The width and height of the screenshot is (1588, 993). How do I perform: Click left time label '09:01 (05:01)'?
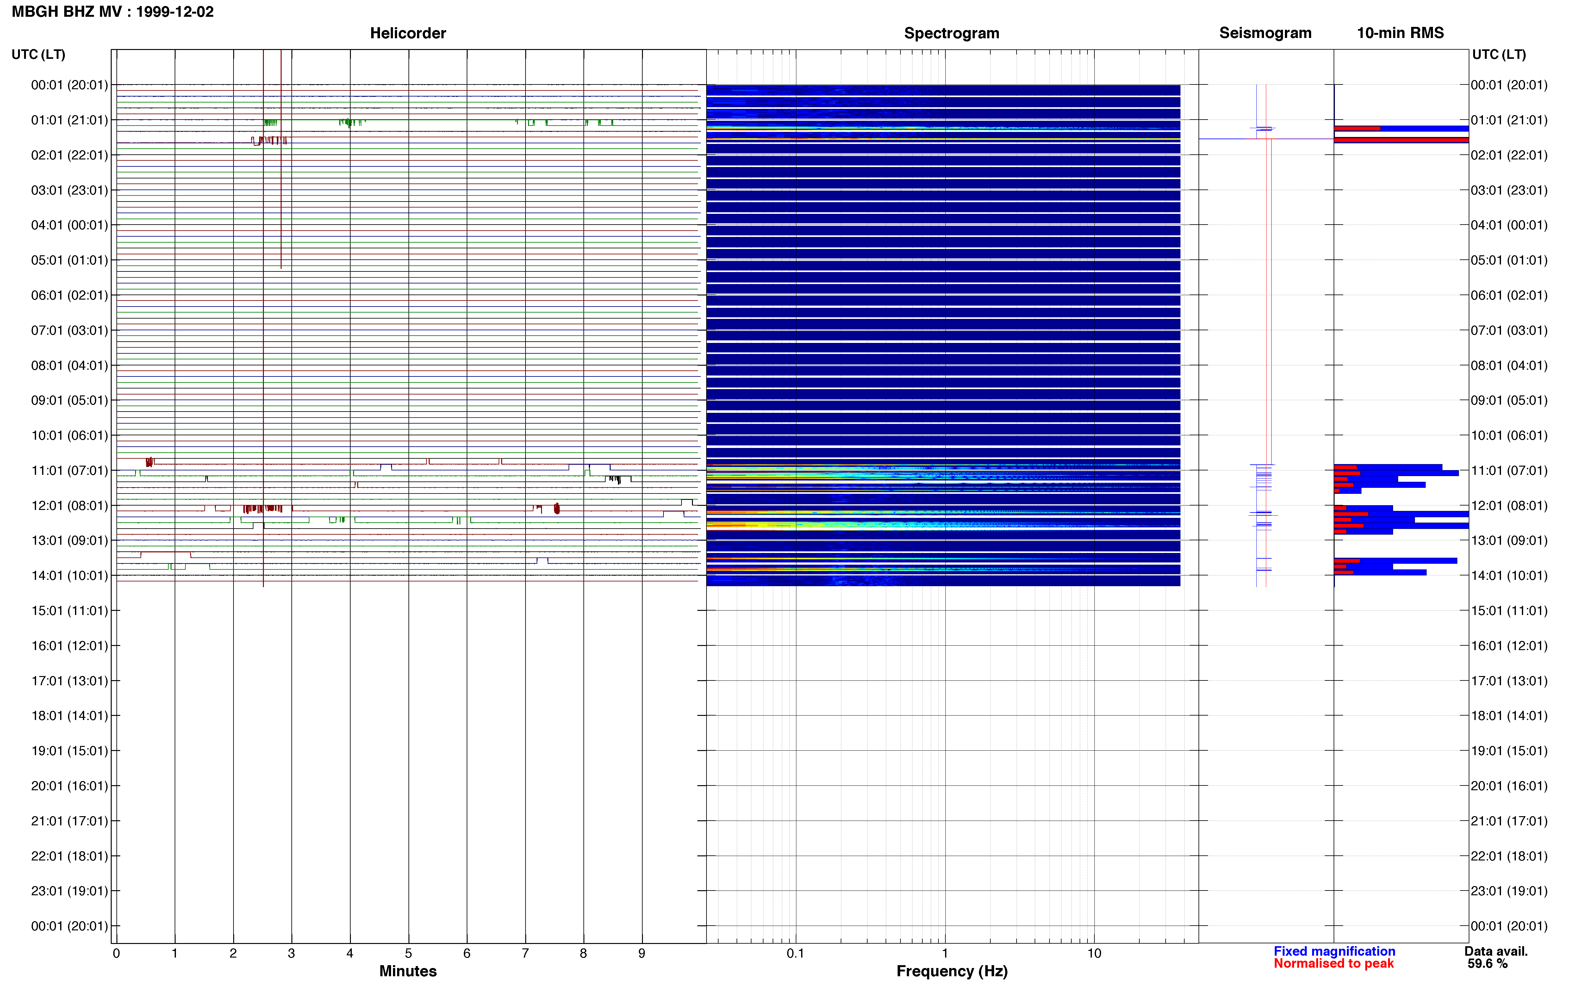70,400
